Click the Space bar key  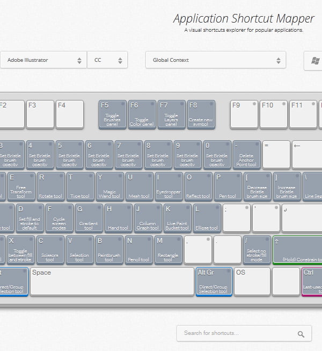tap(112, 281)
